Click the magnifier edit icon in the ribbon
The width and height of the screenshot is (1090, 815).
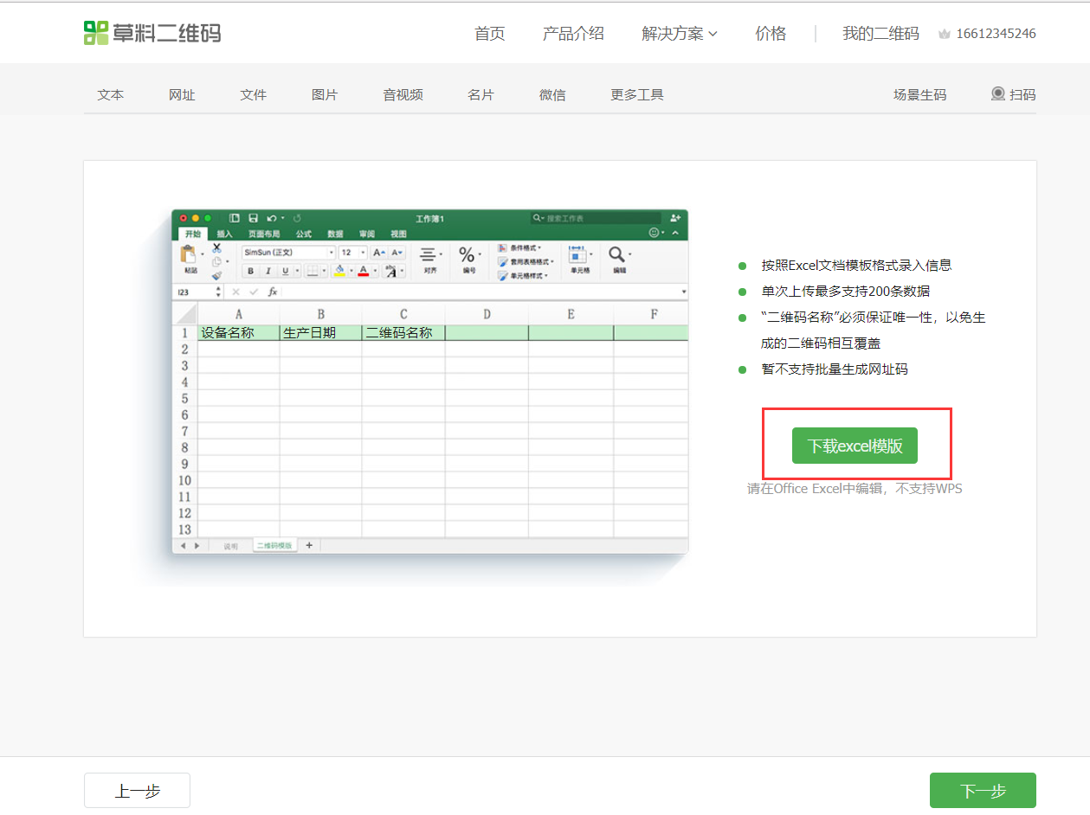point(616,254)
